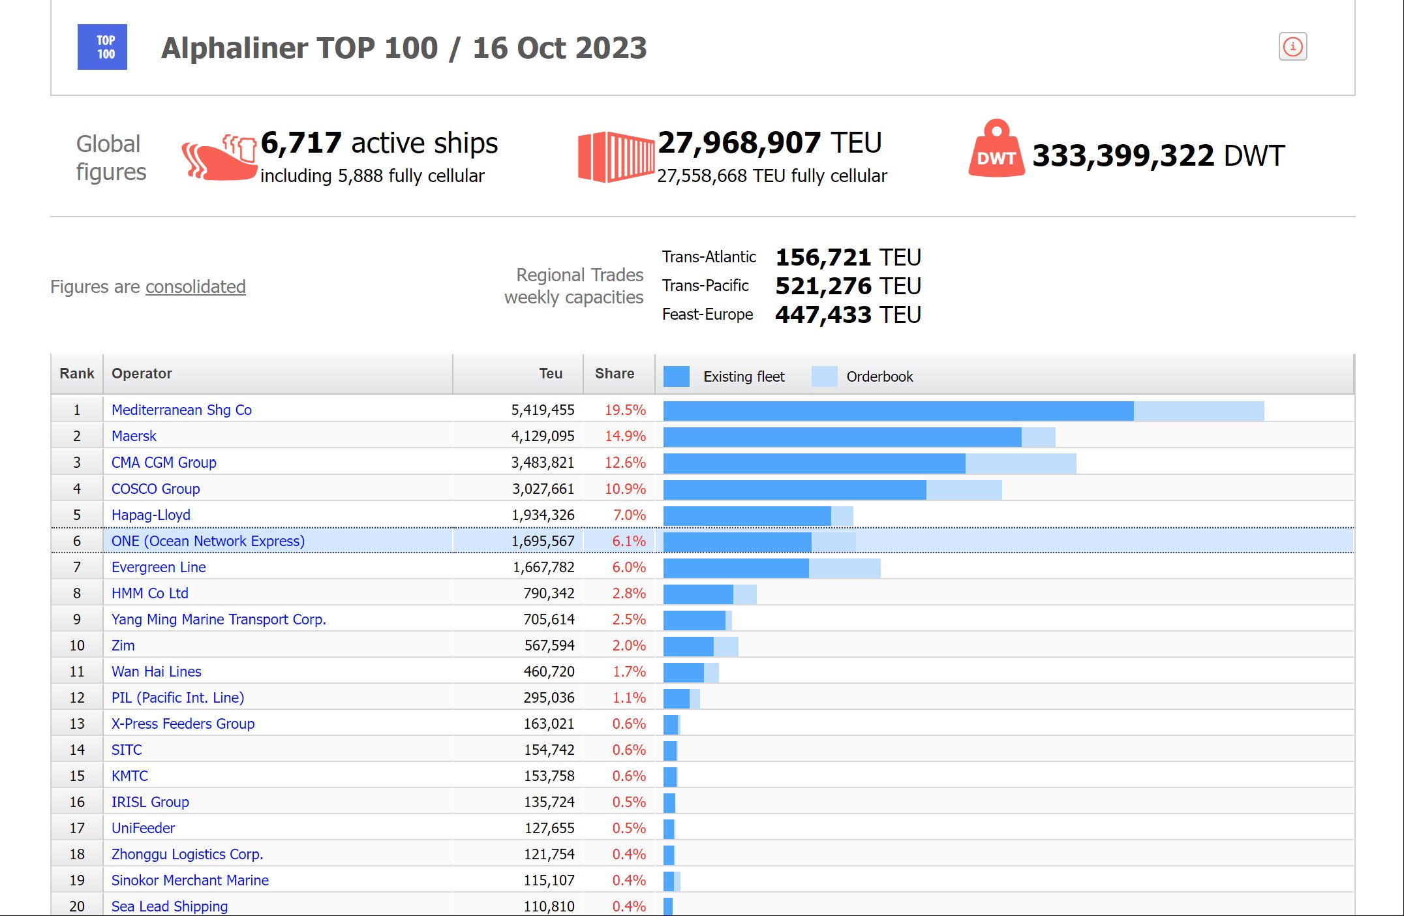The width and height of the screenshot is (1404, 916).
Task: Open CMA CGM Group link
Action: [x=164, y=463]
